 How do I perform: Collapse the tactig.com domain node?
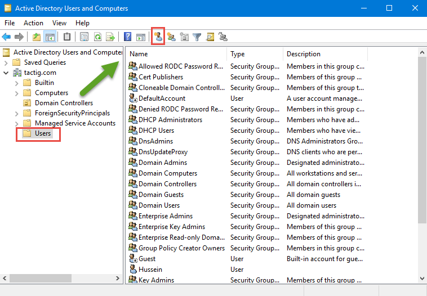coord(6,73)
